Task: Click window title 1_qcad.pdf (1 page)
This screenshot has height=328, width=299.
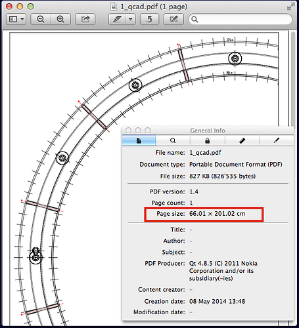Action: [154, 7]
